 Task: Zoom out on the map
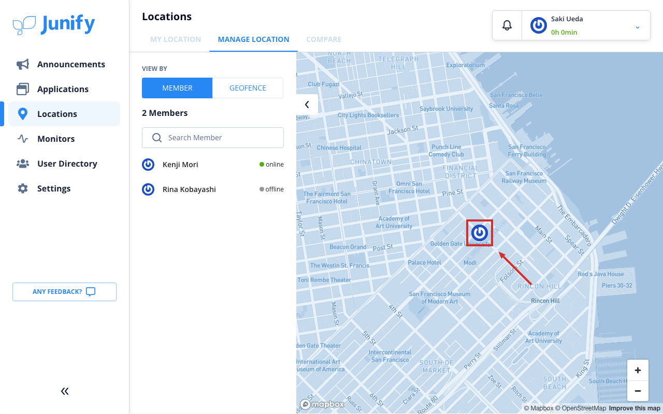click(638, 391)
